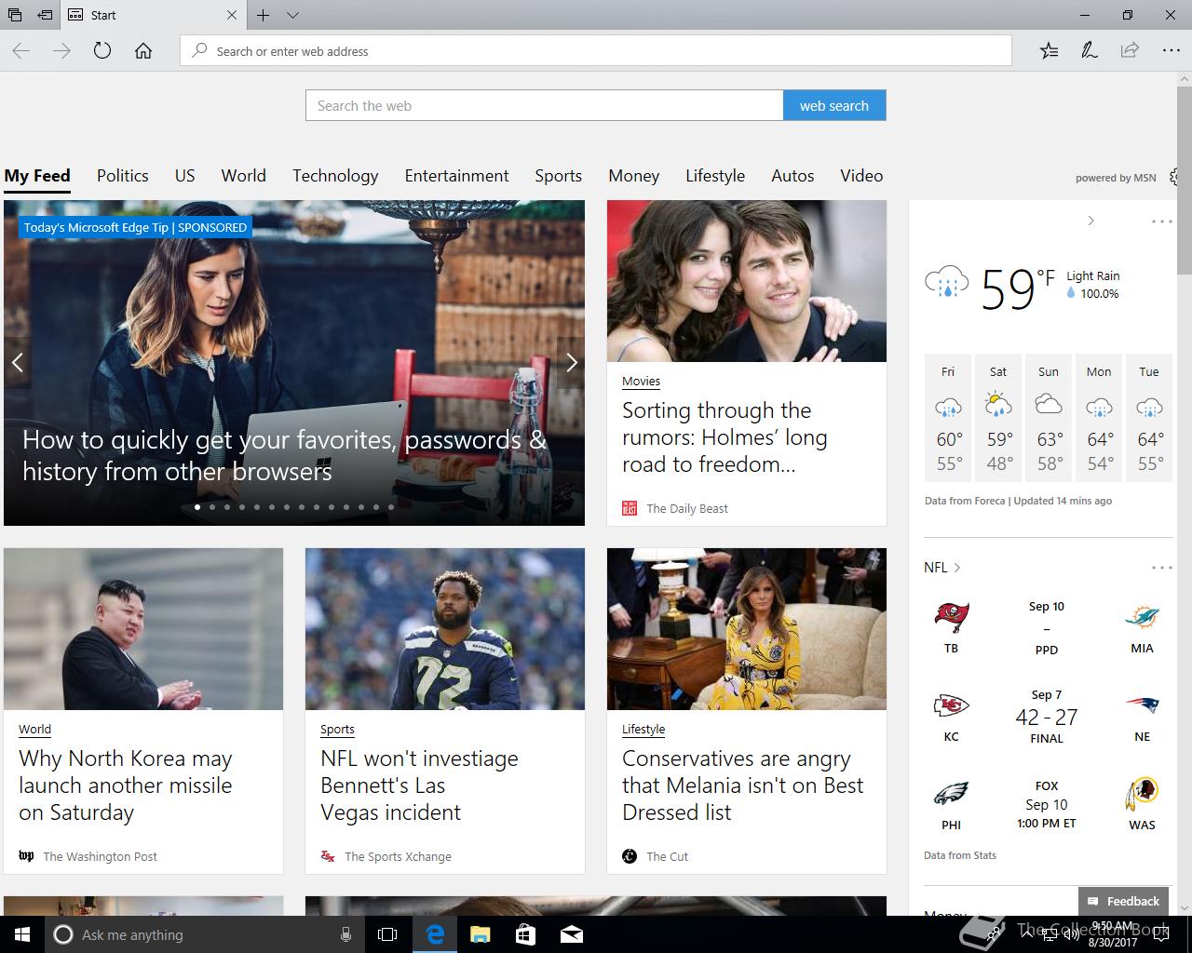This screenshot has height=953, width=1192.
Task: Open File Explorer from taskbar
Action: tap(480, 934)
